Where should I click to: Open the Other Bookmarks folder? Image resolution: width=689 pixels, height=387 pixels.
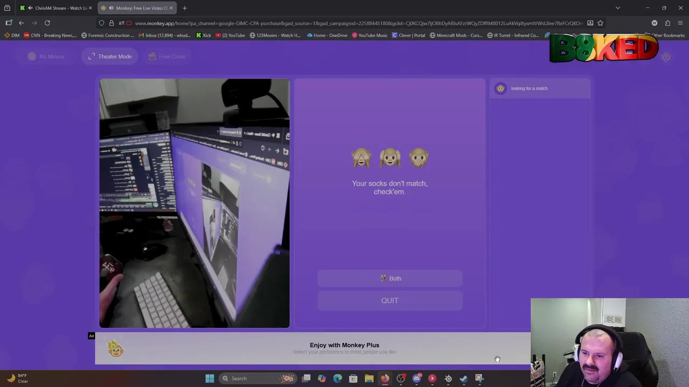click(x=665, y=35)
